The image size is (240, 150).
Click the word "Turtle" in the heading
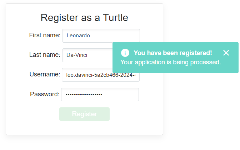pos(115,17)
